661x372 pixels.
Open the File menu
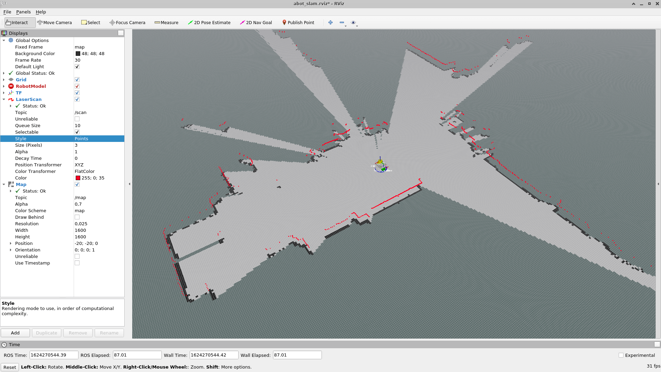(7, 12)
